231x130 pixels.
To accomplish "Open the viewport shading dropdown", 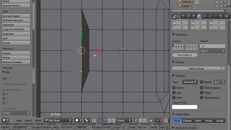I will (78, 120).
